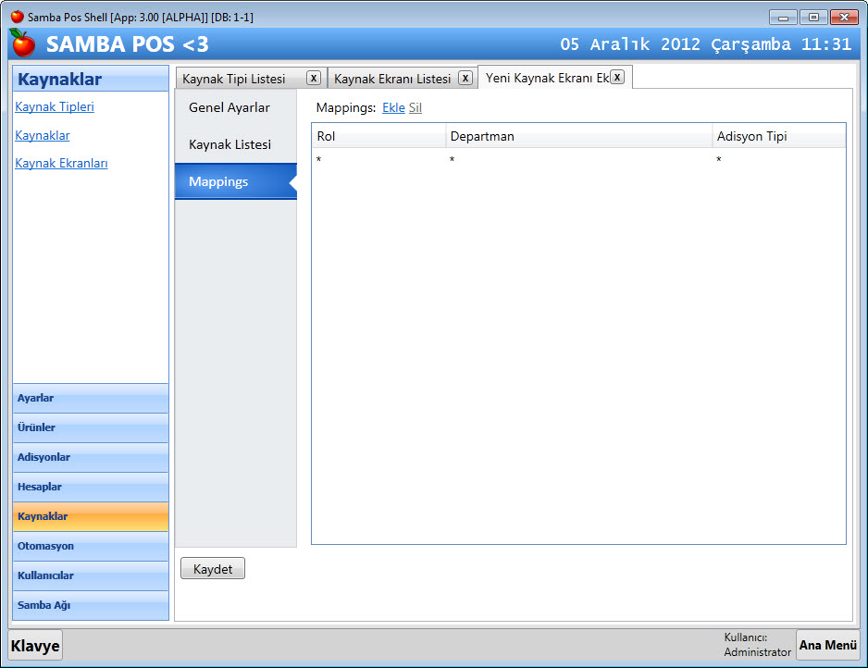Expand the Ayarlar navigation section

point(91,398)
